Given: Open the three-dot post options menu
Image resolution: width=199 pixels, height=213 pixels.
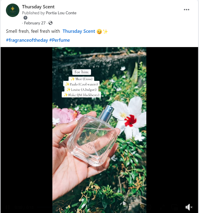Looking at the screenshot, I should tap(187, 10).
